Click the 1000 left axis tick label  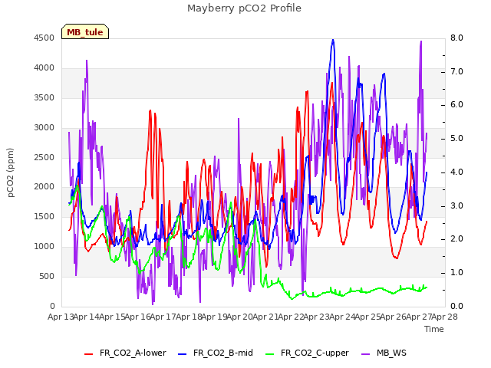(44, 247)
